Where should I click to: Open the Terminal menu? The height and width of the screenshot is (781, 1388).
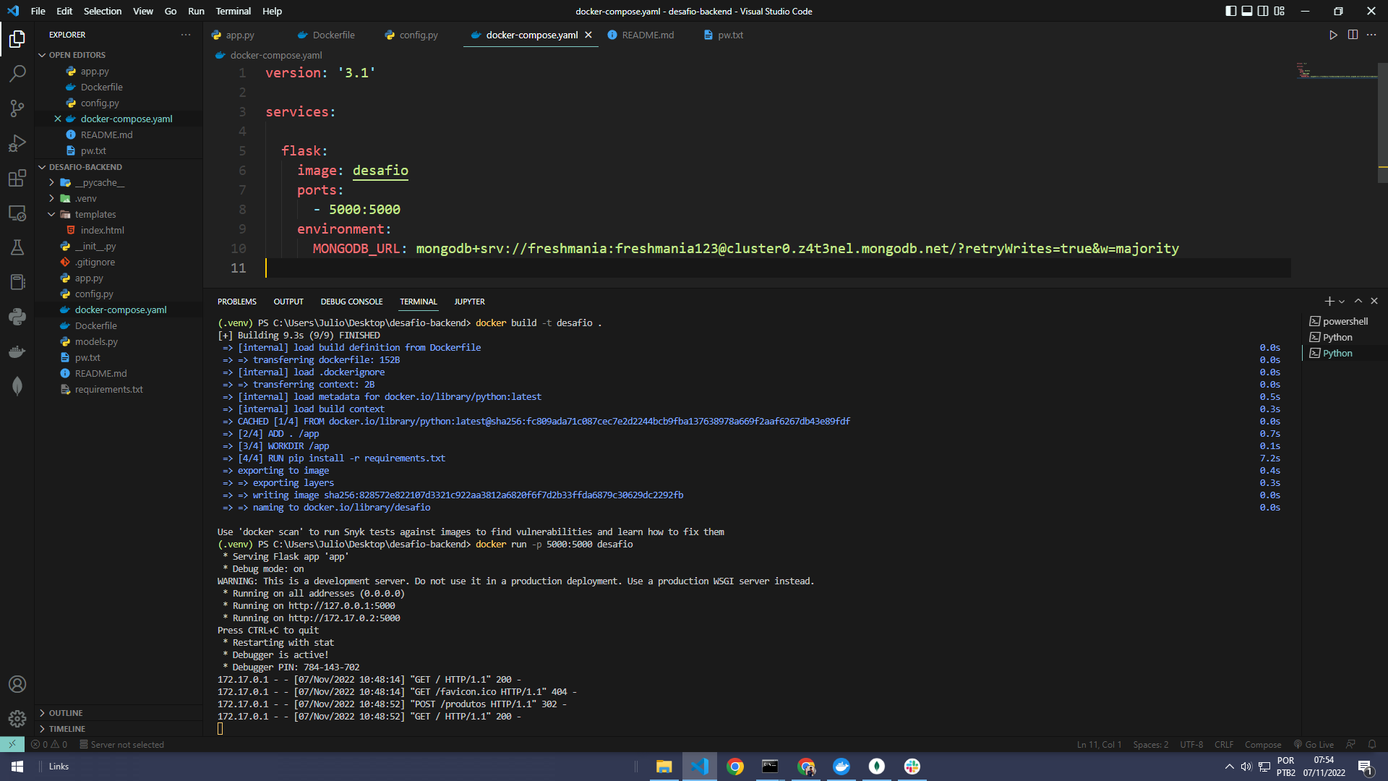coord(233,11)
